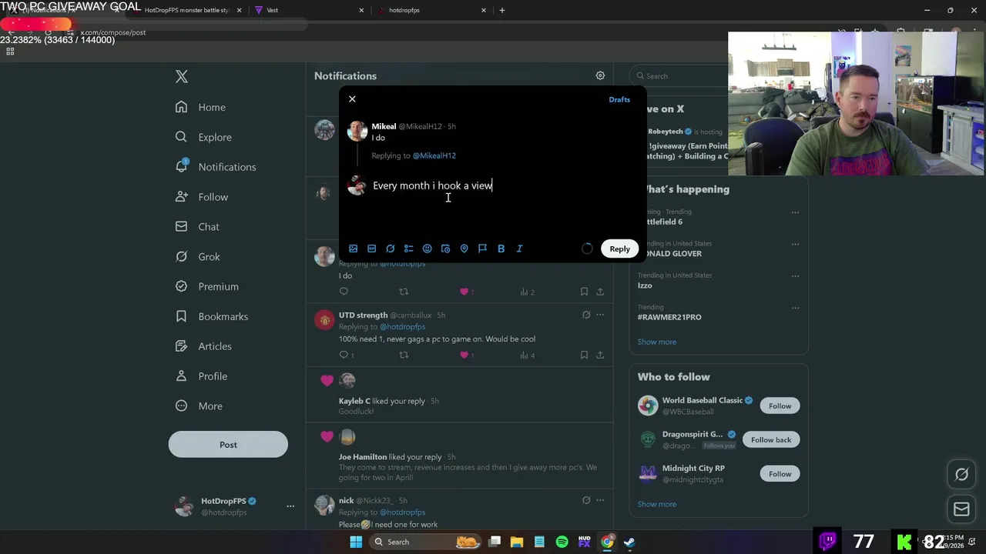Open Bookmarks in sidebar
The width and height of the screenshot is (986, 554).
tap(212, 316)
